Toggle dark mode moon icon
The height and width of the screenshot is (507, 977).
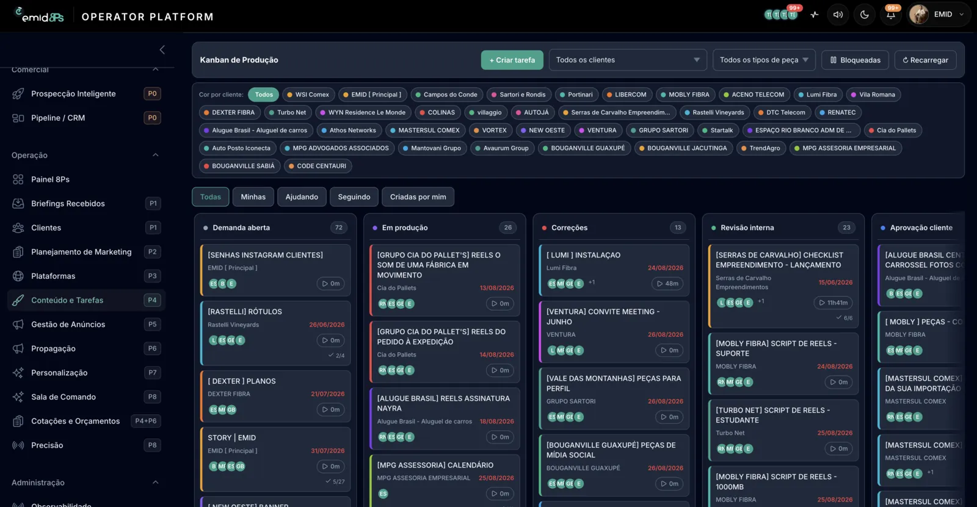pyautogui.click(x=865, y=15)
